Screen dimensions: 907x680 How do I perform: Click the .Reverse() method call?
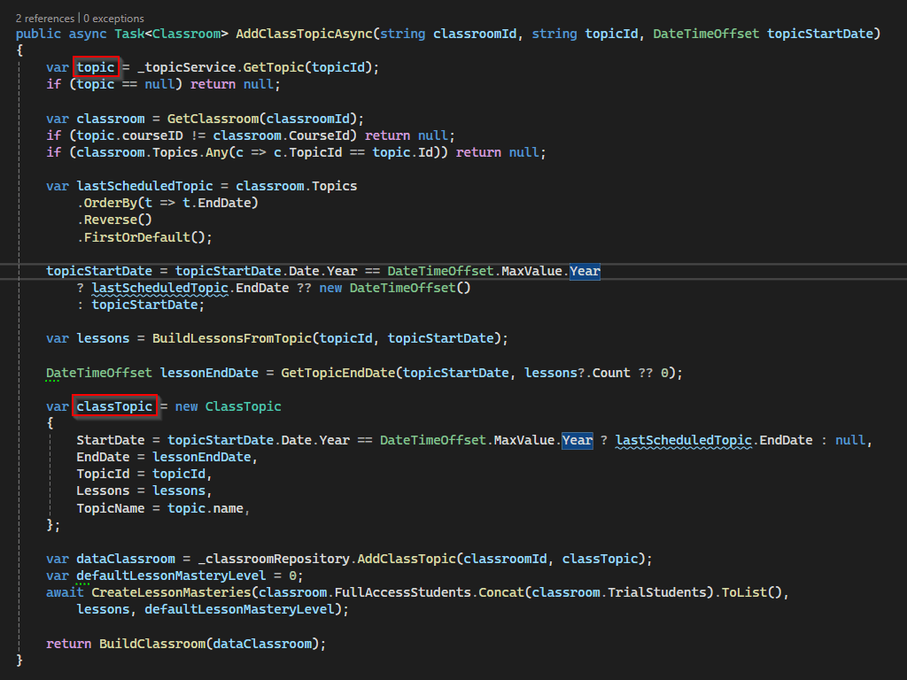point(111,220)
